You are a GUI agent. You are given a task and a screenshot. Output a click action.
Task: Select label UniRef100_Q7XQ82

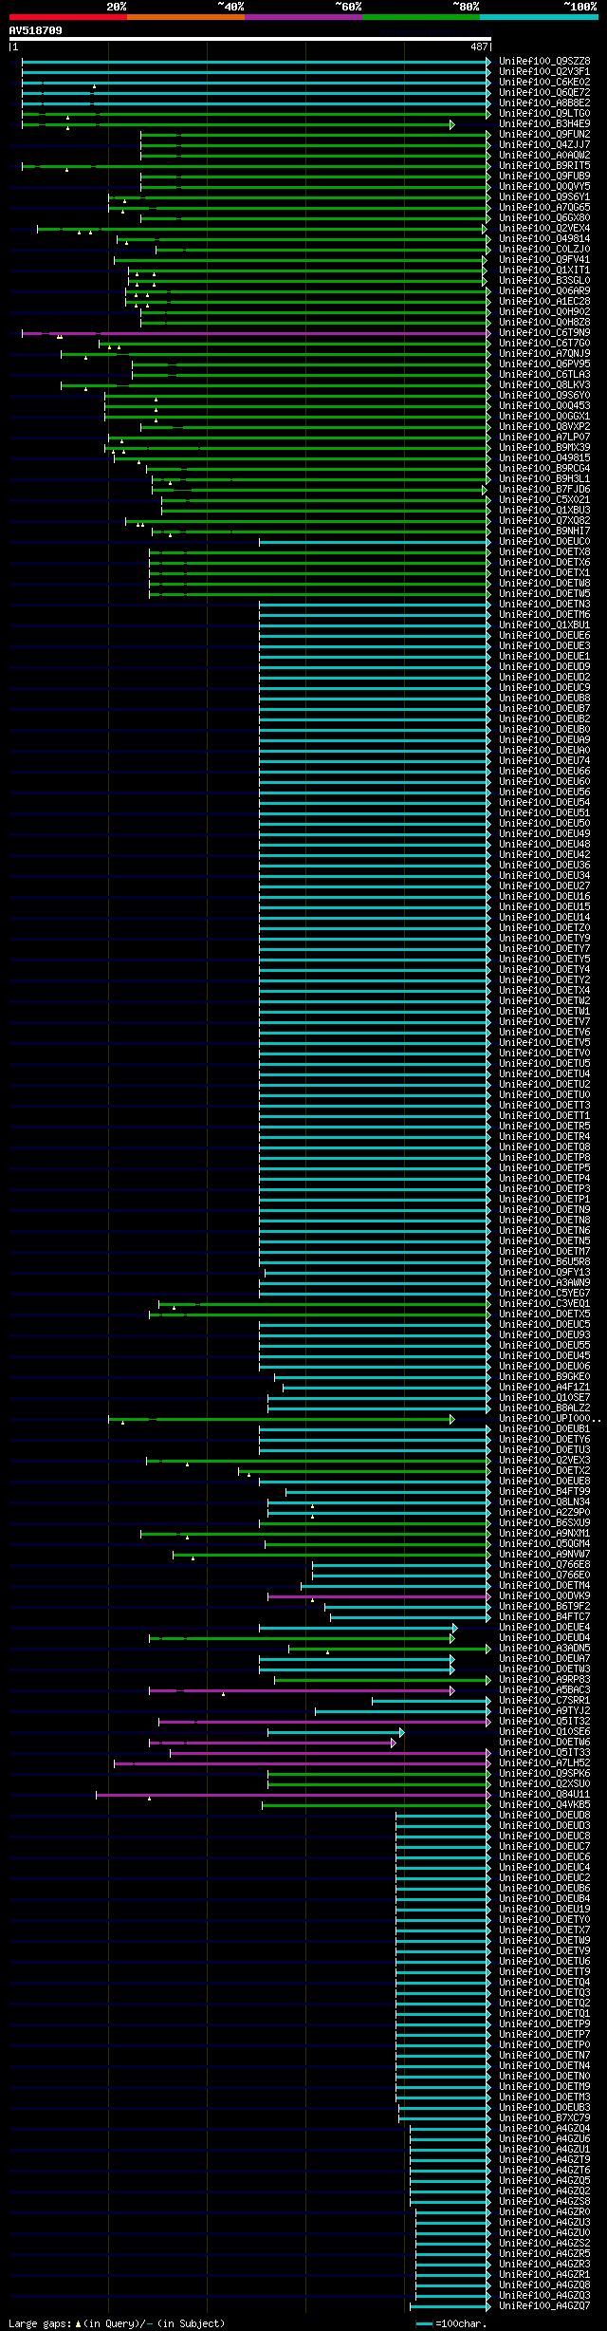(544, 521)
